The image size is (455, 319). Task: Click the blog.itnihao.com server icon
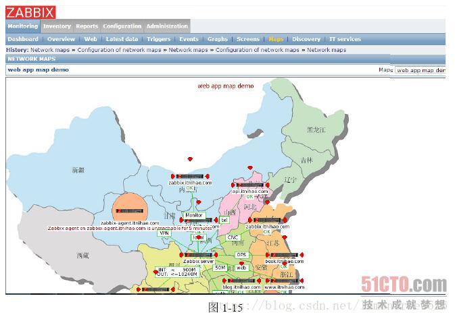click(241, 281)
